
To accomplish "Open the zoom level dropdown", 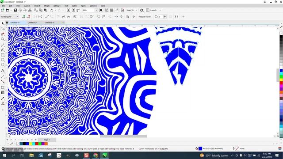I will 96,10.
